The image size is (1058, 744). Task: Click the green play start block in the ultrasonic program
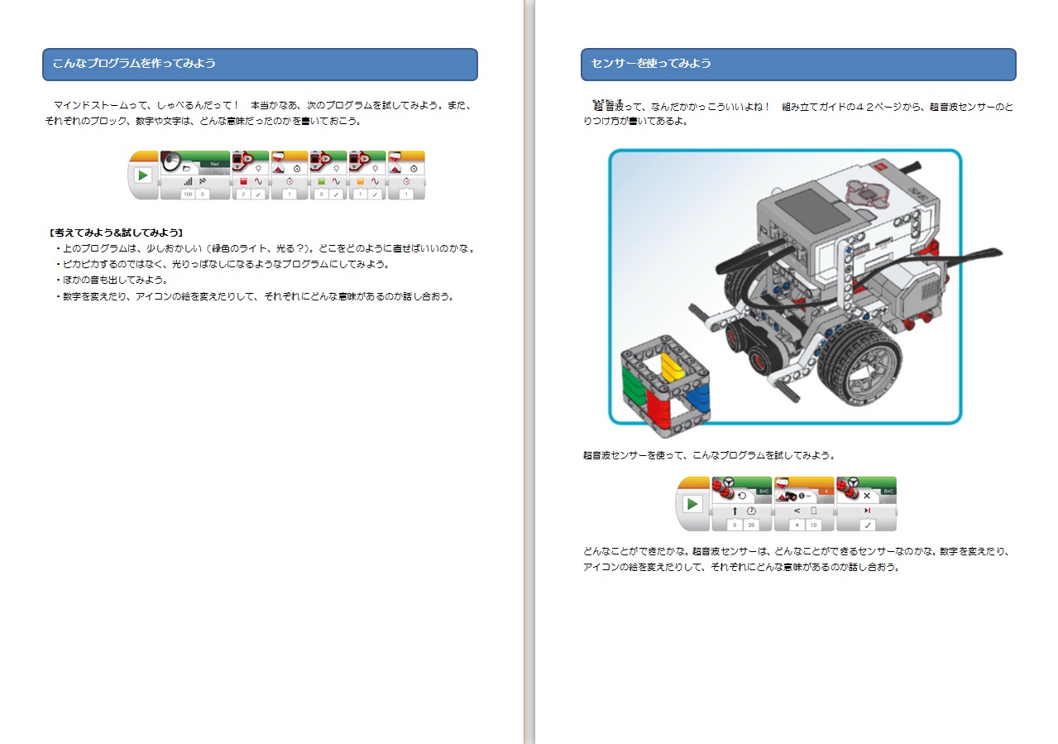click(693, 504)
